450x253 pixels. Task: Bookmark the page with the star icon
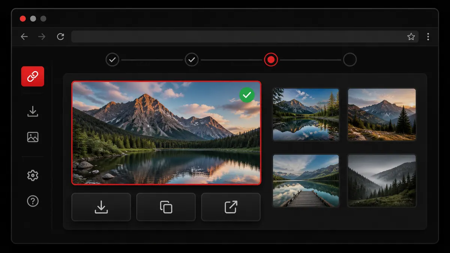411,37
